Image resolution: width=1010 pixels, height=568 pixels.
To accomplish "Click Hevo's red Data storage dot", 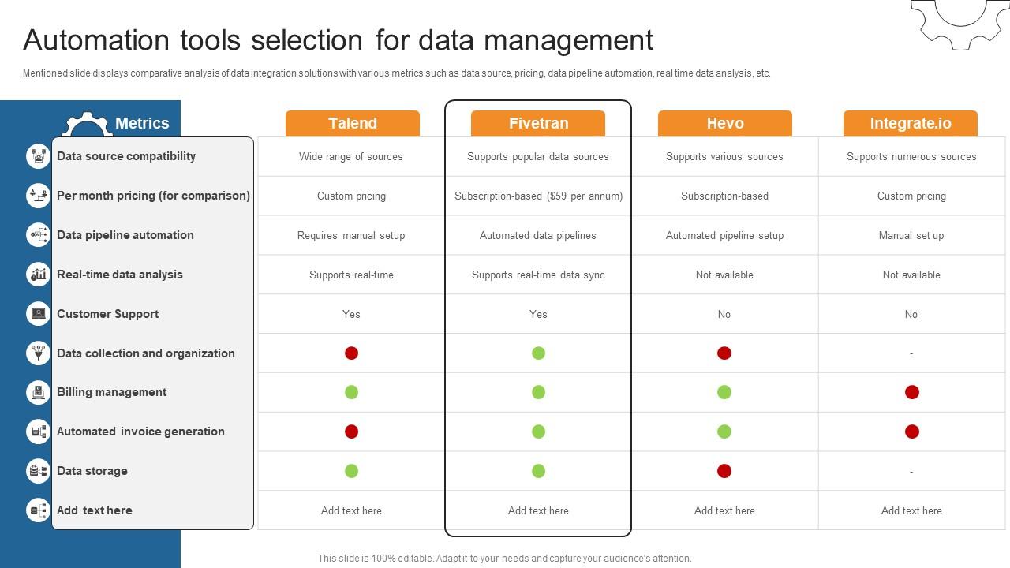I will [724, 471].
